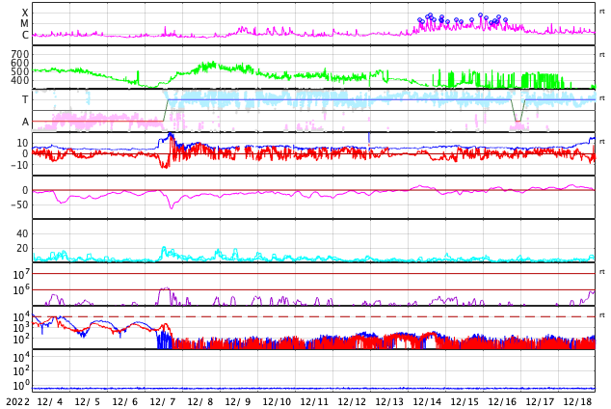Click the rt tag beside T/A sector panel
The height and width of the screenshot is (409, 611).
[x=601, y=98]
